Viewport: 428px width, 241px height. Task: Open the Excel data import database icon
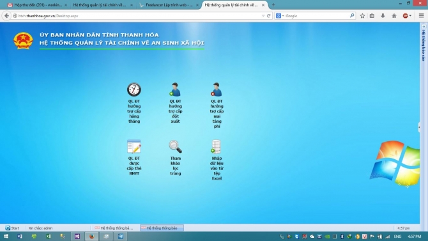point(216,147)
